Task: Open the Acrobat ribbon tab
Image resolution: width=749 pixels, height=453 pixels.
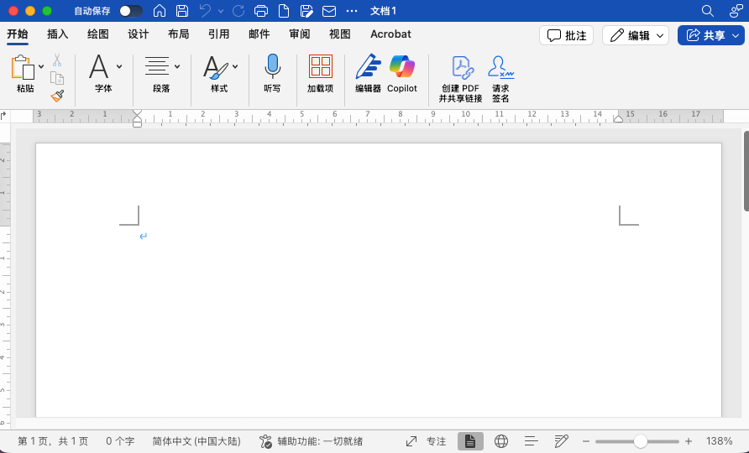Action: point(390,34)
